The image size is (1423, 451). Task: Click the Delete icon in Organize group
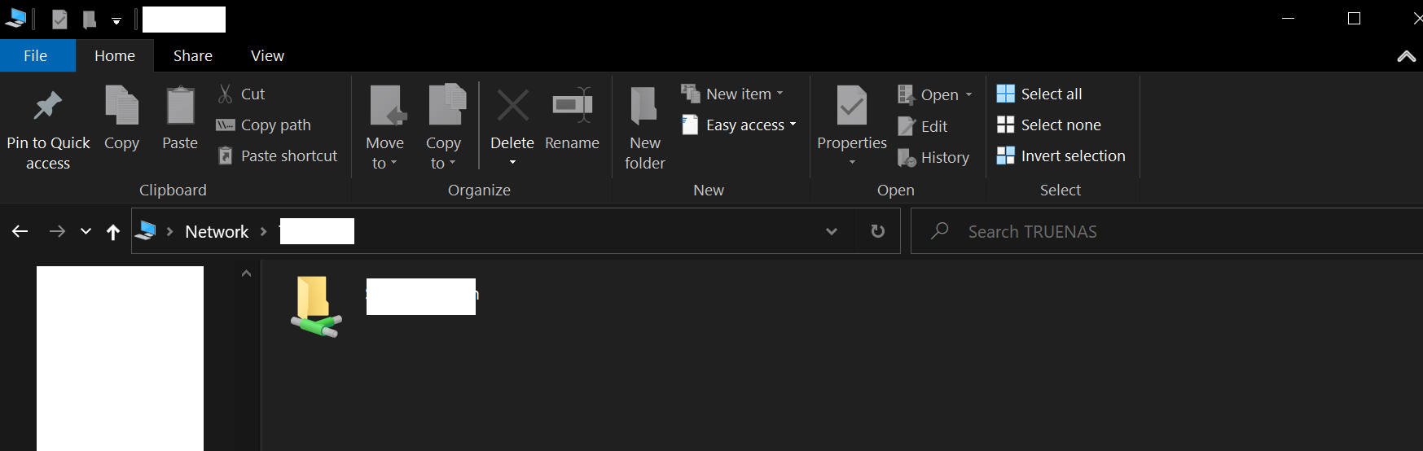(x=512, y=107)
